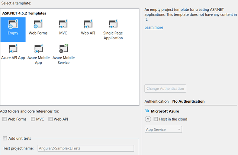Image resolution: width=238 pixels, height=155 pixels.
Task: Choose the Azure Mobile Service template
Action: [63, 50]
